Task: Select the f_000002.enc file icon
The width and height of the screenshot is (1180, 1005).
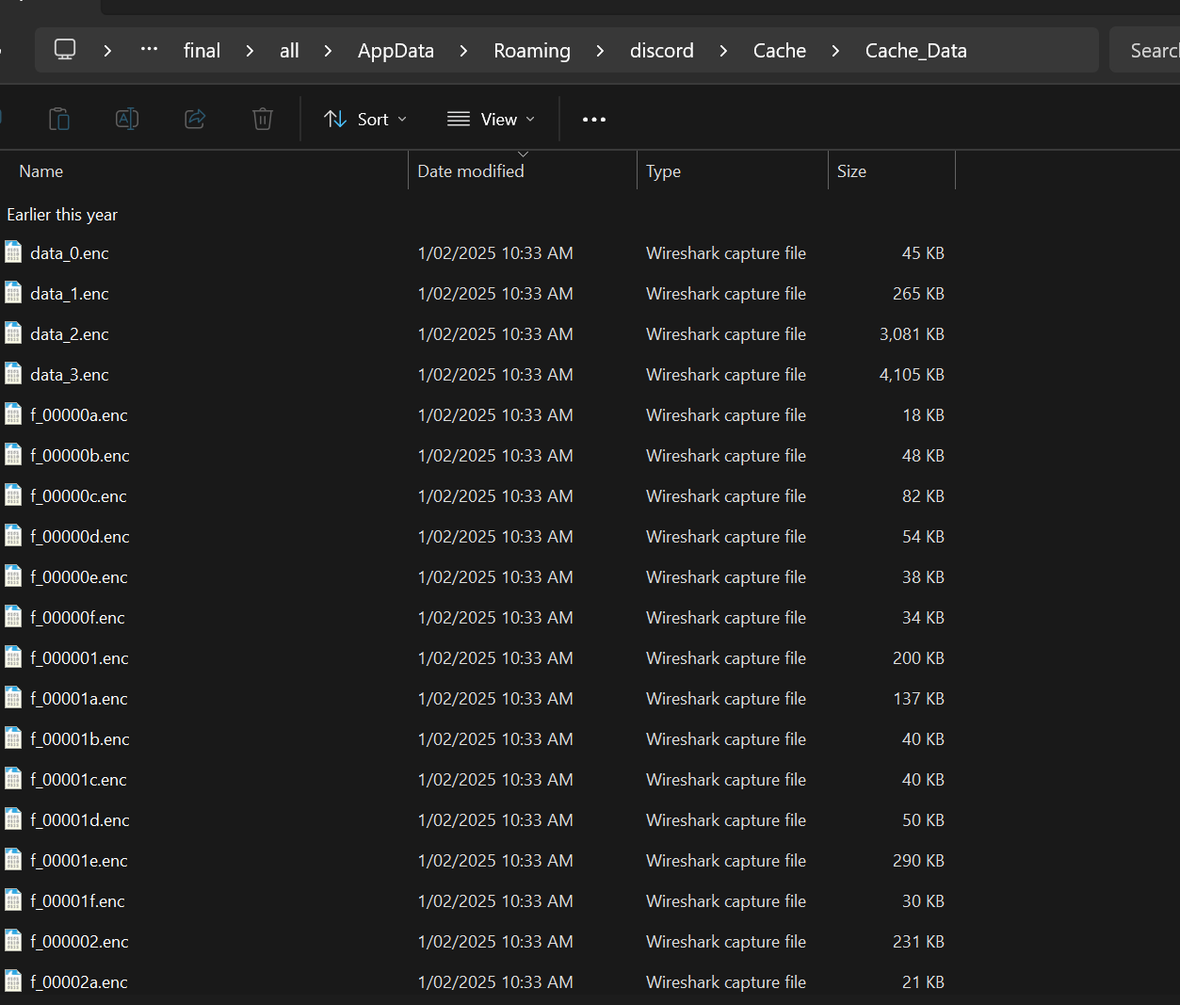Action: 13,941
